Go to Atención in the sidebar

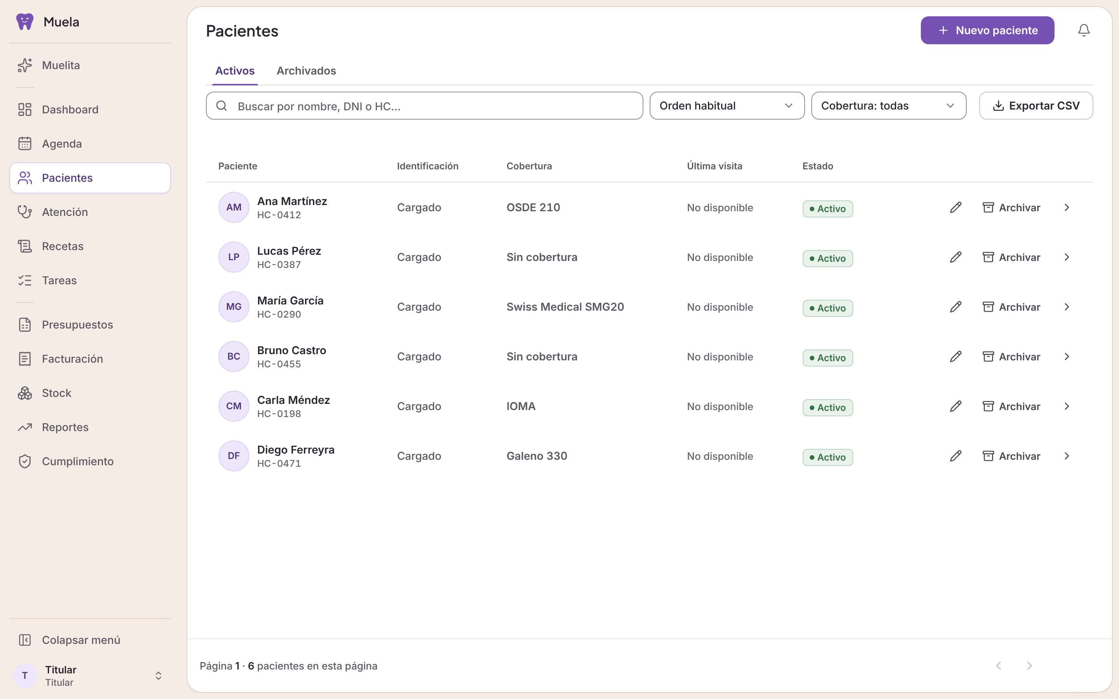90,212
